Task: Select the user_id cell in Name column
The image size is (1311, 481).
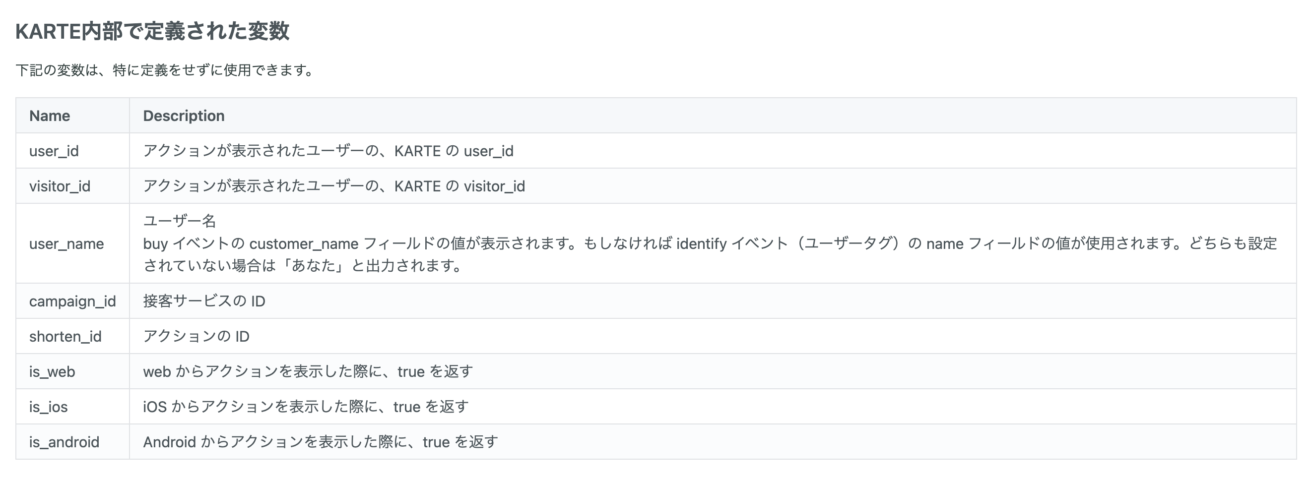Action: (x=54, y=151)
